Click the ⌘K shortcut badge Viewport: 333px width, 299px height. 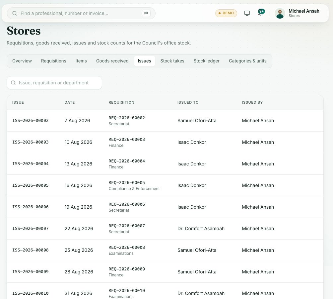tap(146, 13)
